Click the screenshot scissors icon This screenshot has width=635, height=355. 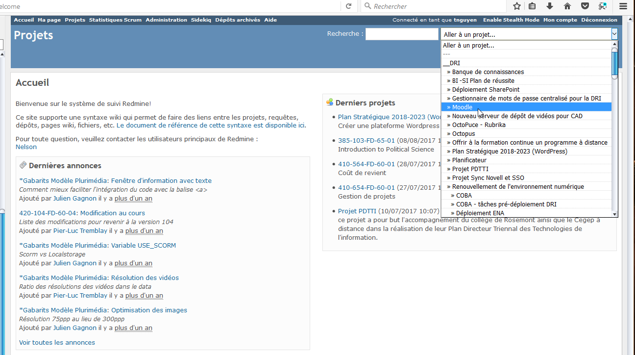click(603, 6)
